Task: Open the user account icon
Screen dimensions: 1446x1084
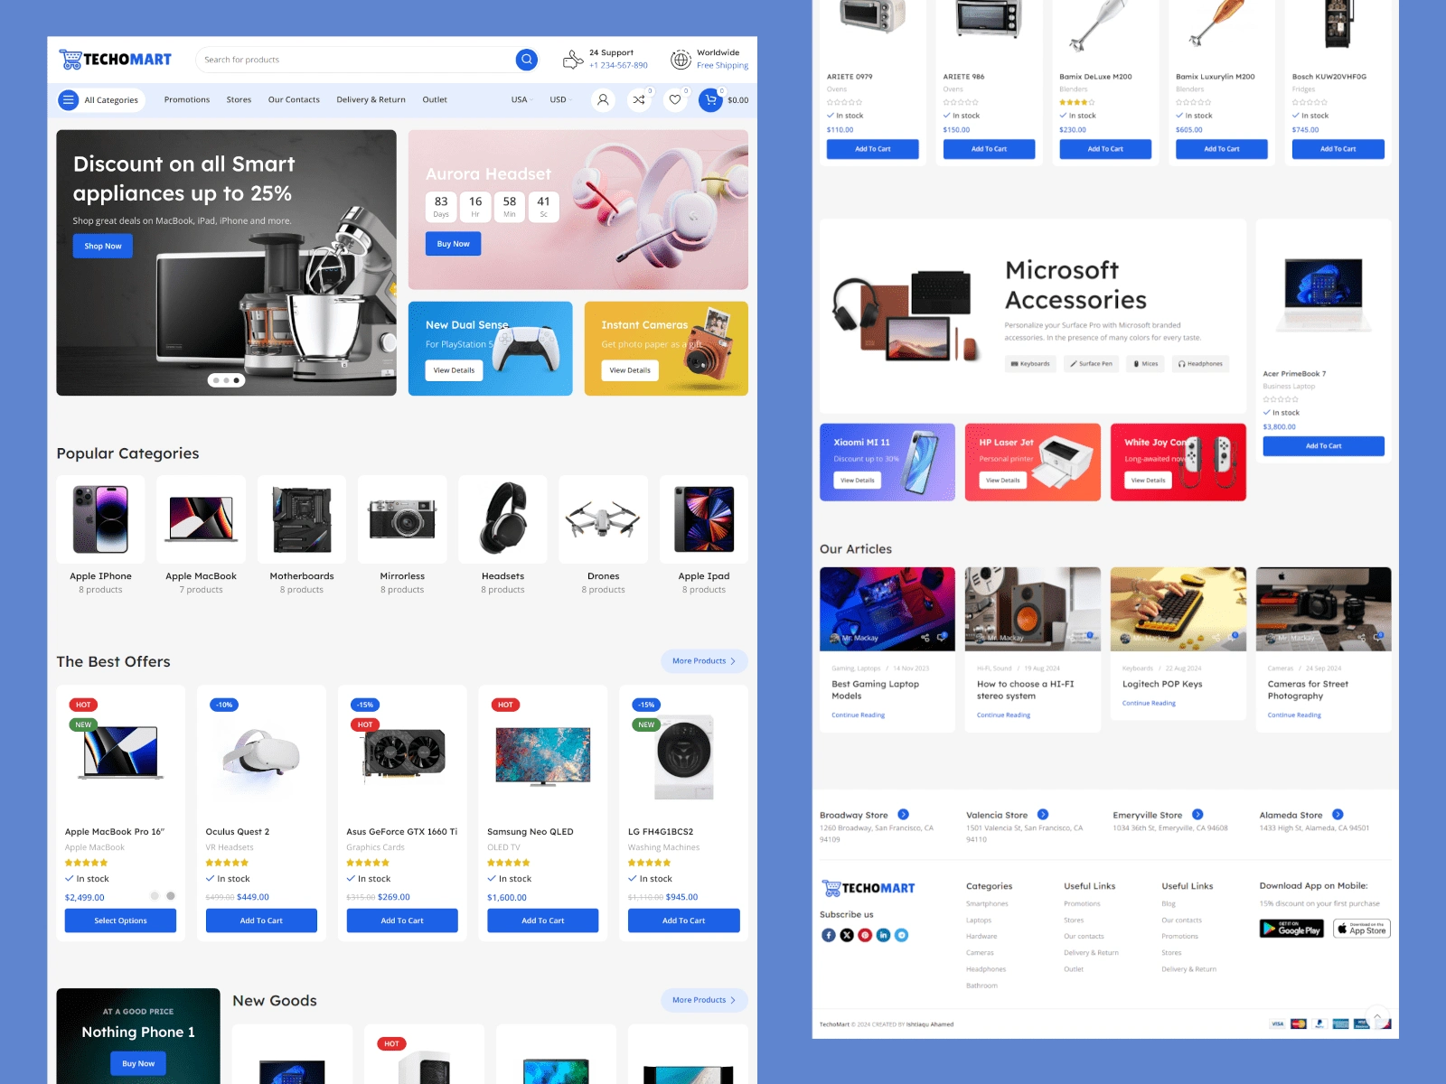Action: [x=603, y=100]
